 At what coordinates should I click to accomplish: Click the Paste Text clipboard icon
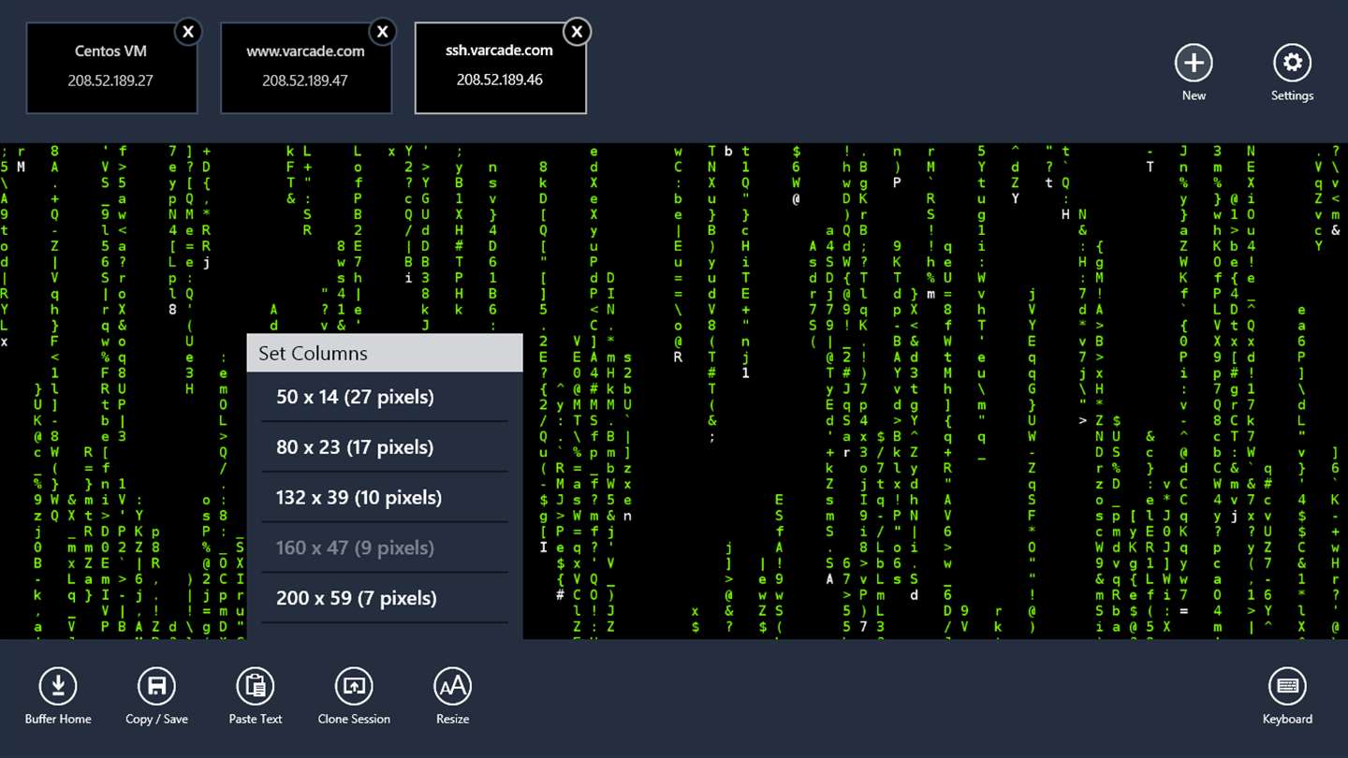pos(255,687)
